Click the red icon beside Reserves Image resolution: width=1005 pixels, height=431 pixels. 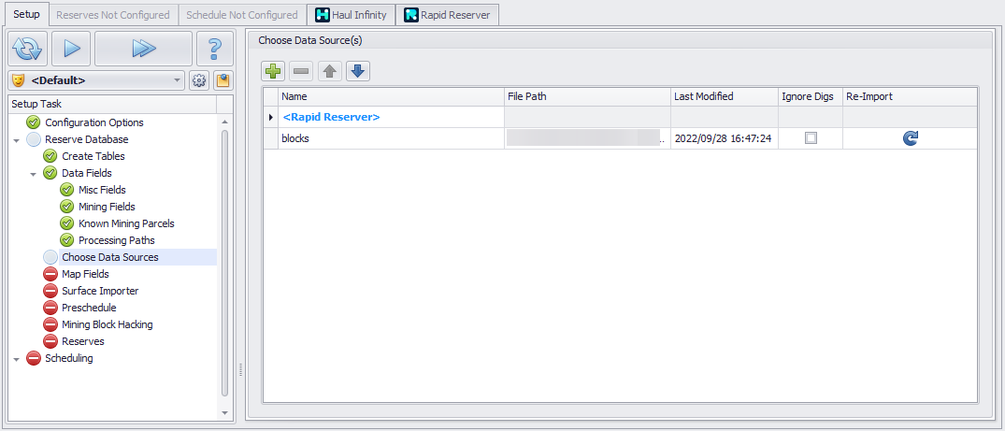(50, 341)
